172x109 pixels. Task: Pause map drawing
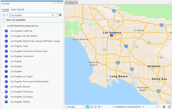(x=164, y=107)
